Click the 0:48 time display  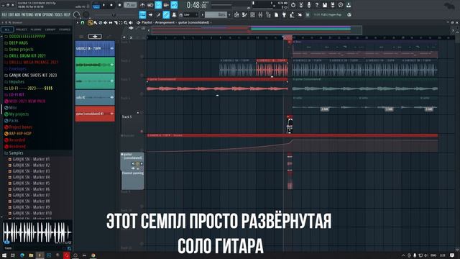coord(197,5)
